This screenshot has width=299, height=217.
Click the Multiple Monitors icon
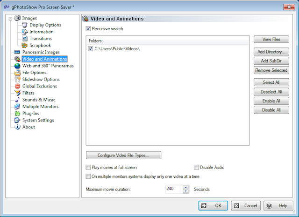[x=17, y=107]
